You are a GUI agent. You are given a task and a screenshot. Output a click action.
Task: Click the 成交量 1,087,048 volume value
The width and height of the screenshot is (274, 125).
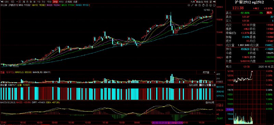pos(244,45)
